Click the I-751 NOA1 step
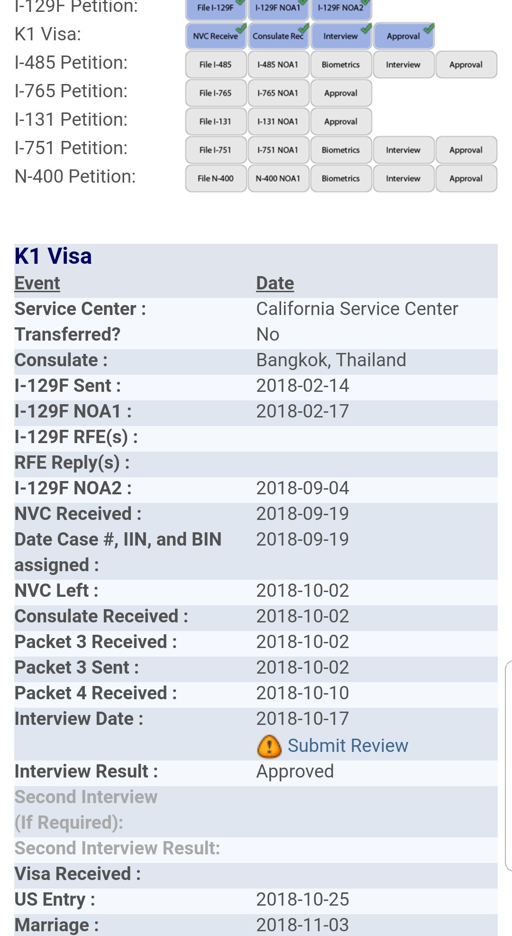Viewport: 512px width, 936px height. pos(278,150)
